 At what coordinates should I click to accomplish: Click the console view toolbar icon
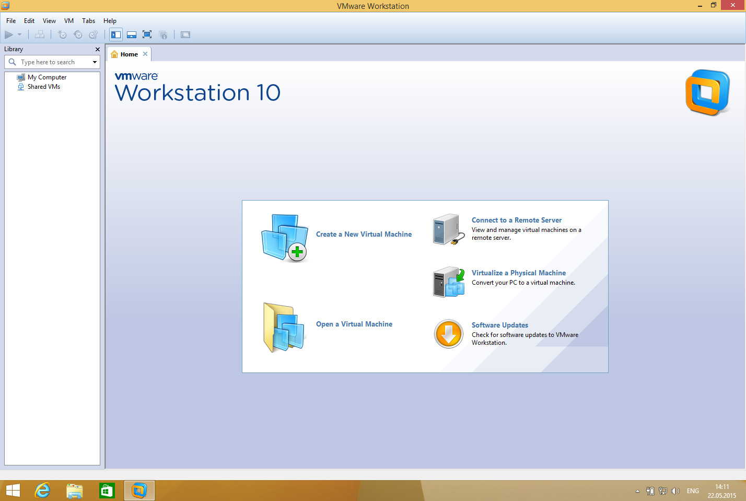(x=185, y=35)
